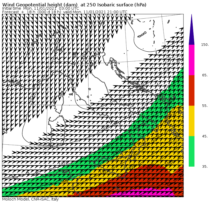211x203 pixels.
Task: Click the legend label '55.'
Action: 205,106
